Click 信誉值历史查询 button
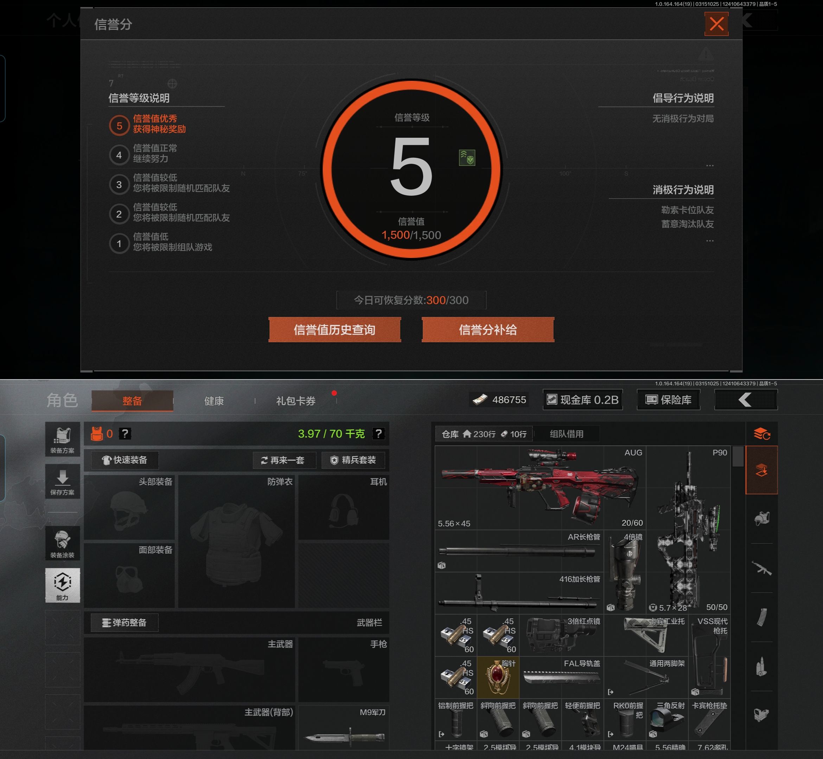The width and height of the screenshot is (823, 759). click(x=334, y=329)
